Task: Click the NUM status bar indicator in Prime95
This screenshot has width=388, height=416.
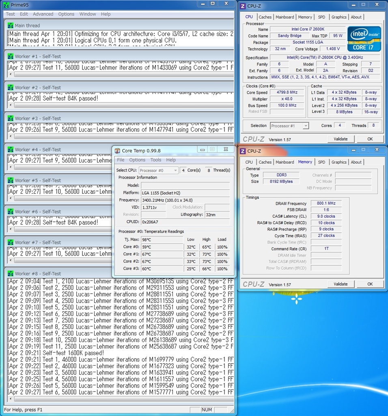Action: coord(207,409)
